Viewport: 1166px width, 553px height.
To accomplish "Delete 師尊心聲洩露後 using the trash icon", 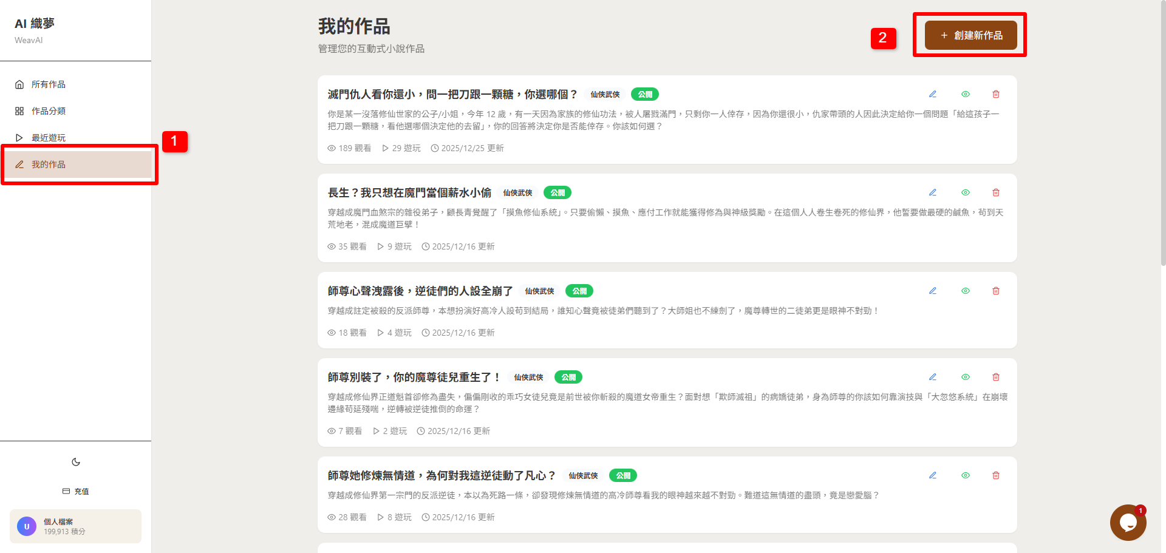I will pyautogui.click(x=996, y=291).
